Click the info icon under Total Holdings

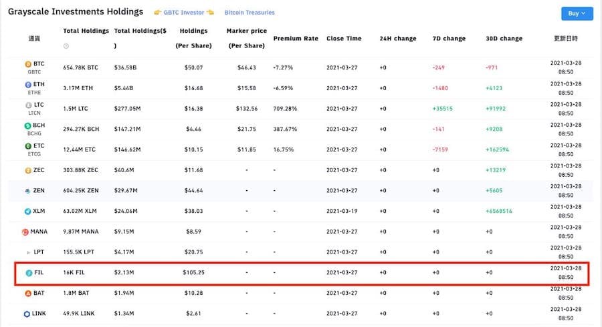click(x=66, y=46)
